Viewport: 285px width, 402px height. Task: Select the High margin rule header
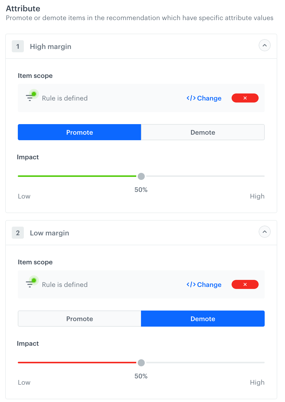point(51,46)
